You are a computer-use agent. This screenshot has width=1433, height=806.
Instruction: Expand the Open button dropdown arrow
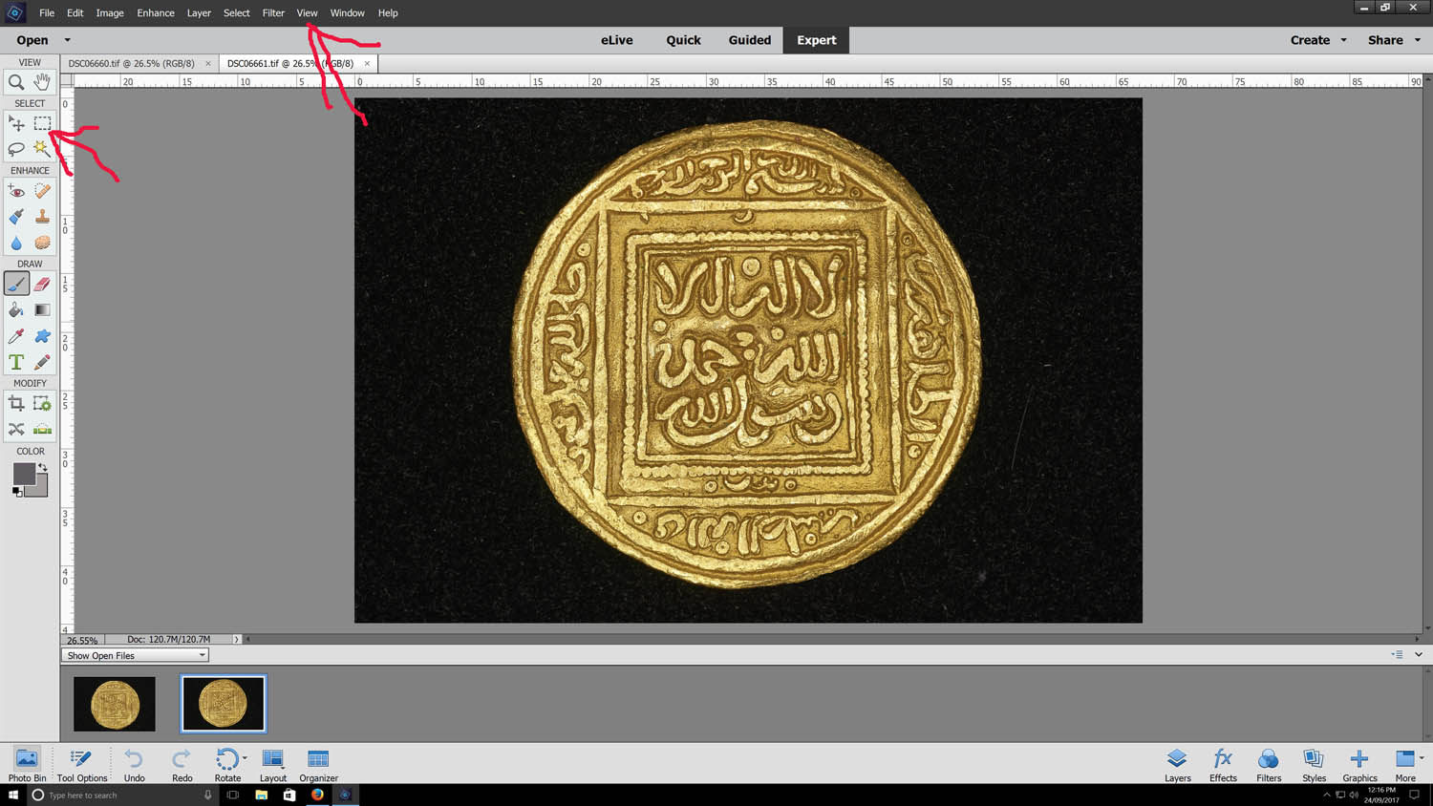click(x=67, y=40)
